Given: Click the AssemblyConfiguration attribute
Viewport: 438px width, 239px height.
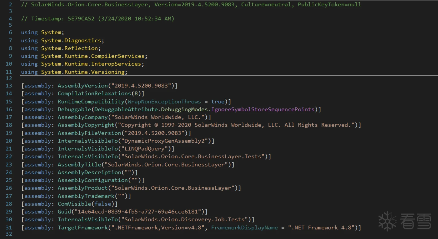Looking at the screenshot, I should coord(93,180).
